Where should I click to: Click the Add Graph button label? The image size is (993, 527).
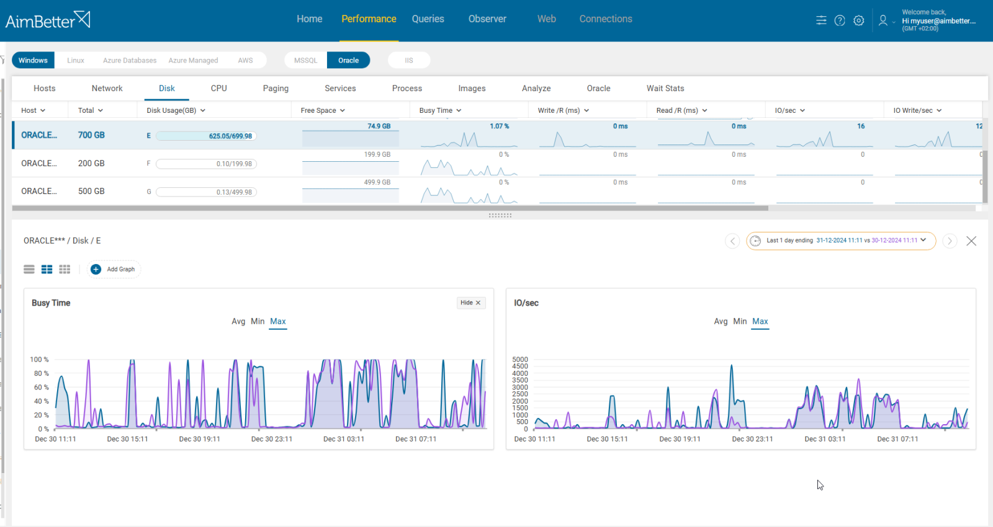point(120,269)
